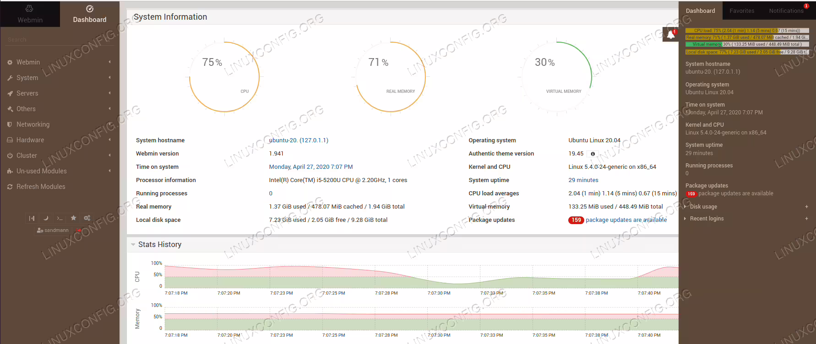The width and height of the screenshot is (816, 344).
Task: Collapse the navigation menu with the sidebar toggle icon
Action: click(x=32, y=218)
